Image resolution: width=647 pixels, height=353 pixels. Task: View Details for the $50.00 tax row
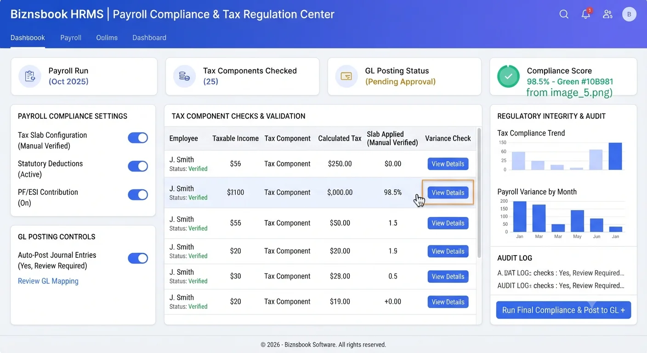pos(448,223)
